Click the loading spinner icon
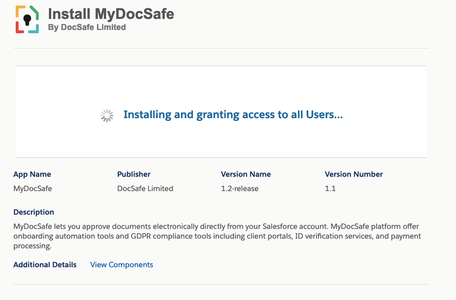This screenshot has height=300, width=456. pos(107,115)
